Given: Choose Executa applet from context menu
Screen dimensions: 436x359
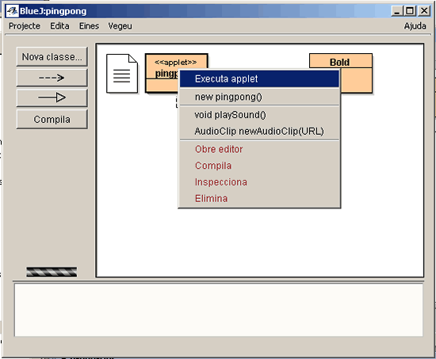Looking at the screenshot, I should pos(259,79).
